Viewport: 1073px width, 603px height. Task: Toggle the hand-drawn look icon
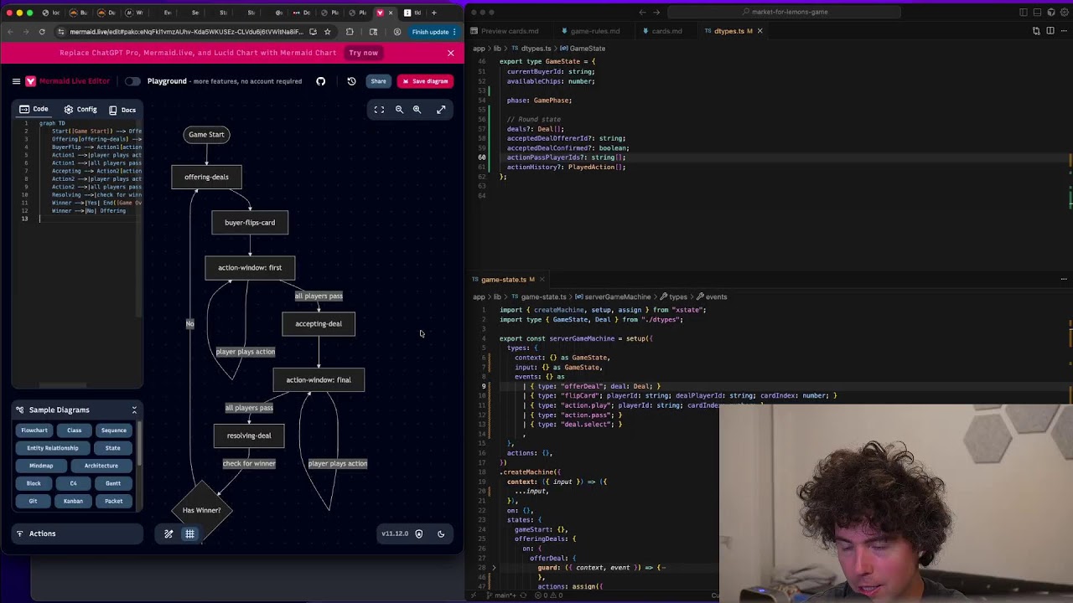pyautogui.click(x=168, y=533)
